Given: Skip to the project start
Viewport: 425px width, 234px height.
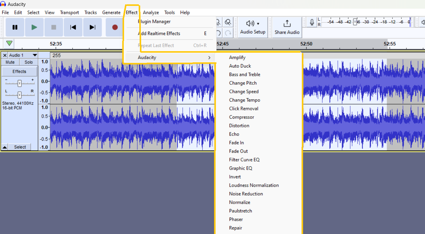Looking at the screenshot, I should click(73, 27).
